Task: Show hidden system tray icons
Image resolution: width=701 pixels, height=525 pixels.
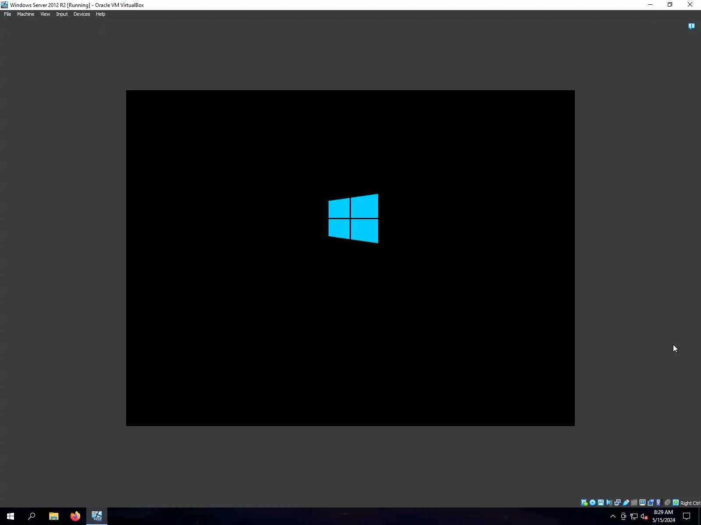Action: tap(613, 516)
